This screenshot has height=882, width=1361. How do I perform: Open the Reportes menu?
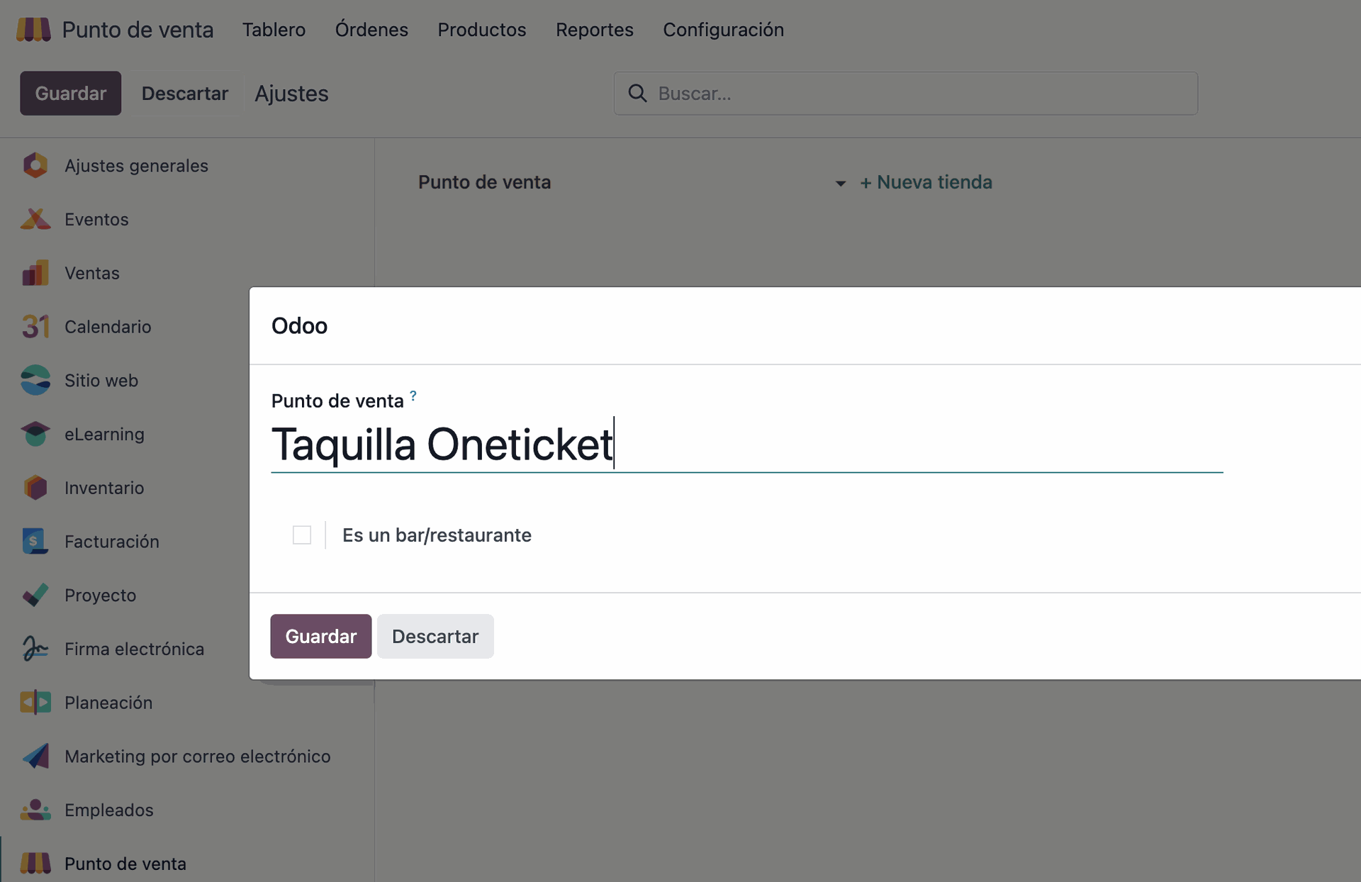(594, 30)
